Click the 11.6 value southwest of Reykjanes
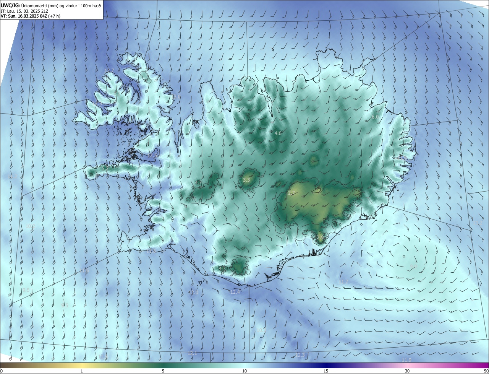Screen dimensions: 489x374 click(x=84, y=271)
